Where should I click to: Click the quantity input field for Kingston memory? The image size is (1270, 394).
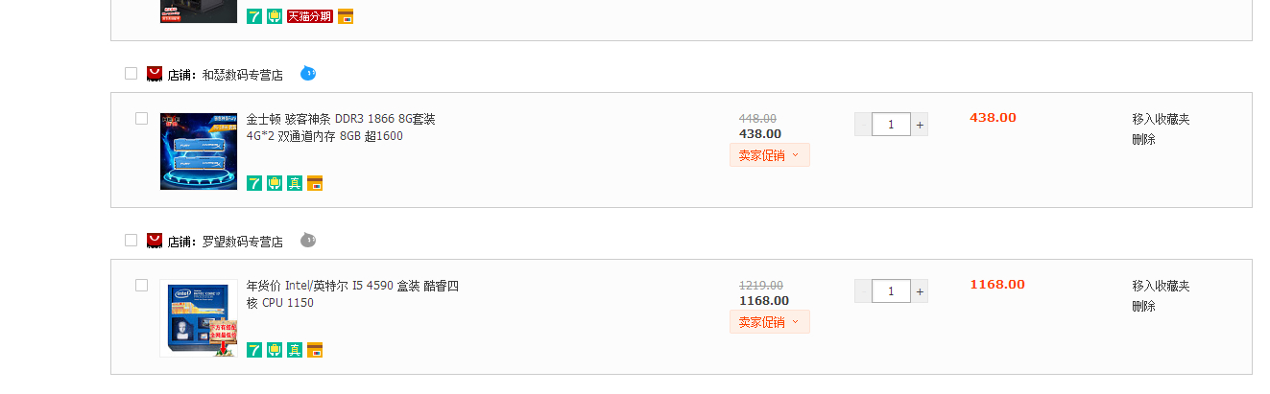coord(891,125)
